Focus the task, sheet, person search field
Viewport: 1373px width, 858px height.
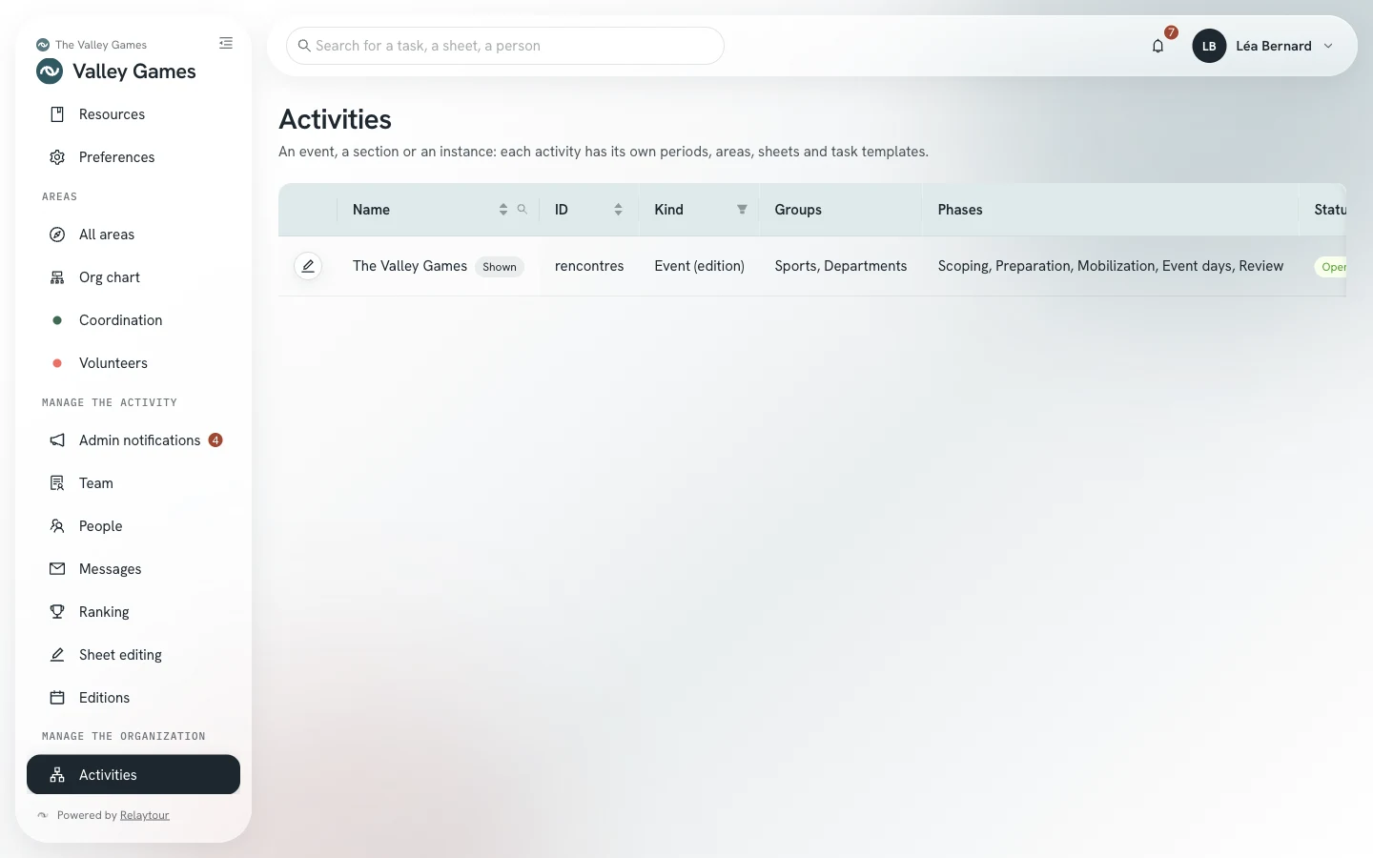click(x=505, y=46)
